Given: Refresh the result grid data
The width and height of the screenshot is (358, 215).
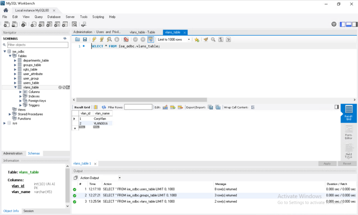Looking at the screenshot, I should [104, 107].
